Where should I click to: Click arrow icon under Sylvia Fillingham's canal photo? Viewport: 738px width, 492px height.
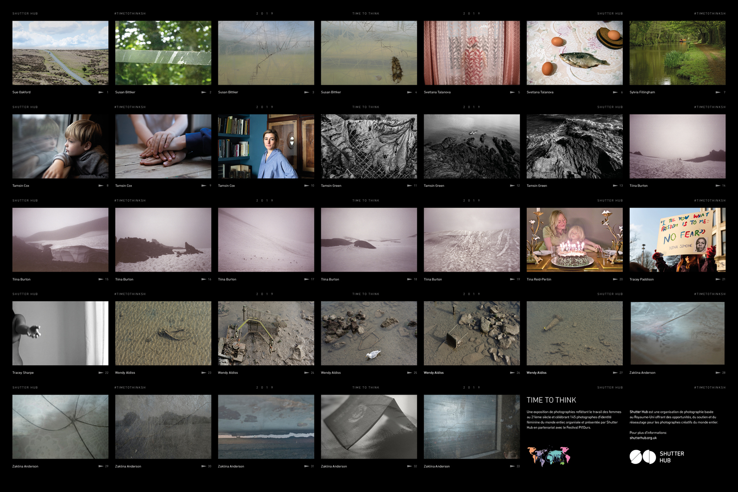click(x=718, y=92)
